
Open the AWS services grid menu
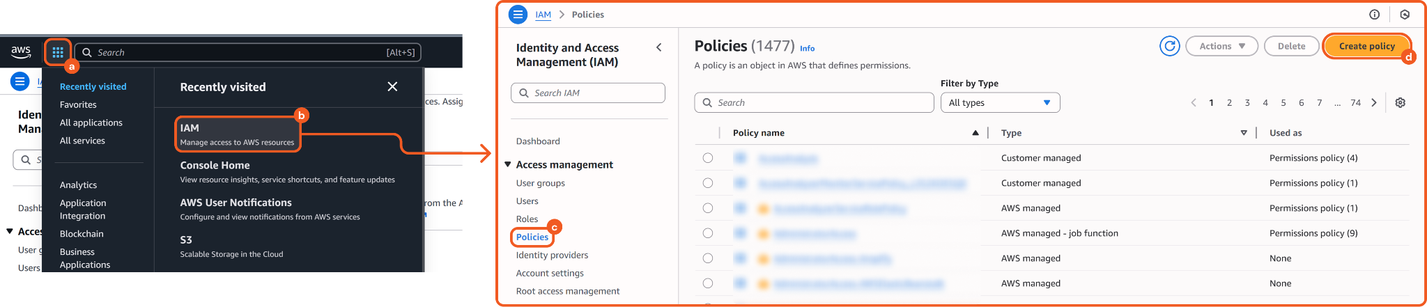(x=58, y=52)
